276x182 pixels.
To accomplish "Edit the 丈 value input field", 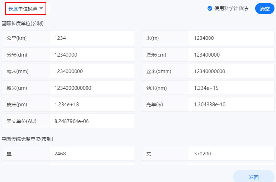I will point(231,154).
